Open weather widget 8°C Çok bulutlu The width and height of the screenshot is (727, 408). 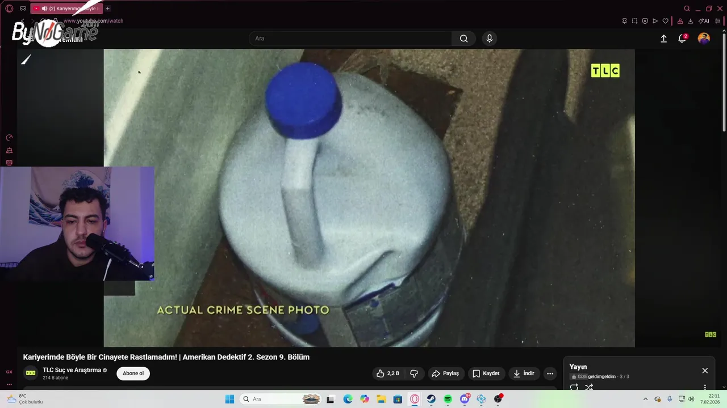pos(25,399)
